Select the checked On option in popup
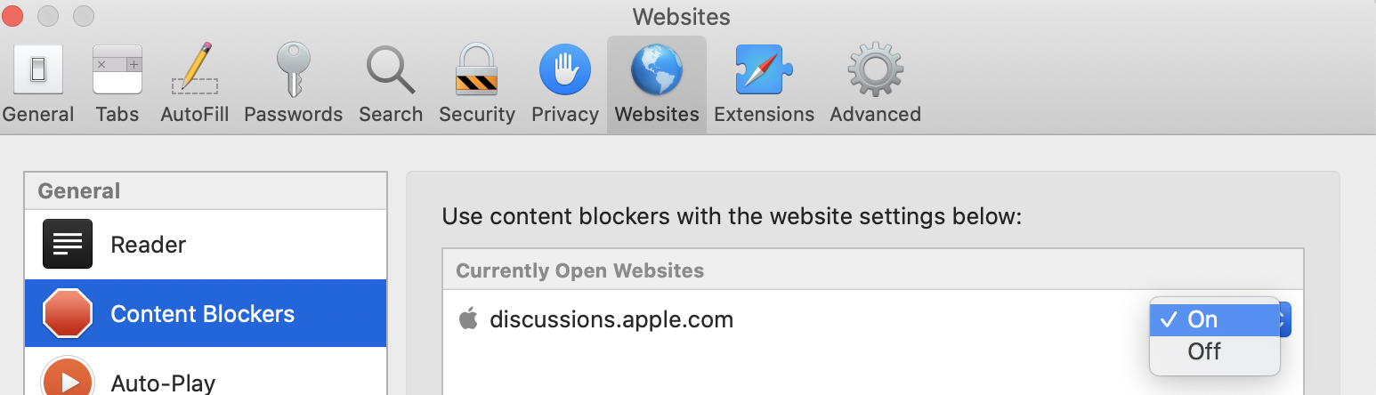The height and width of the screenshot is (395, 1376). (x=1202, y=320)
